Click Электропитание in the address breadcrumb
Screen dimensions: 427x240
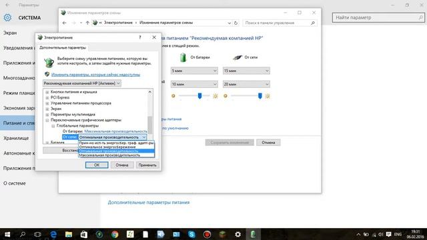(x=118, y=23)
